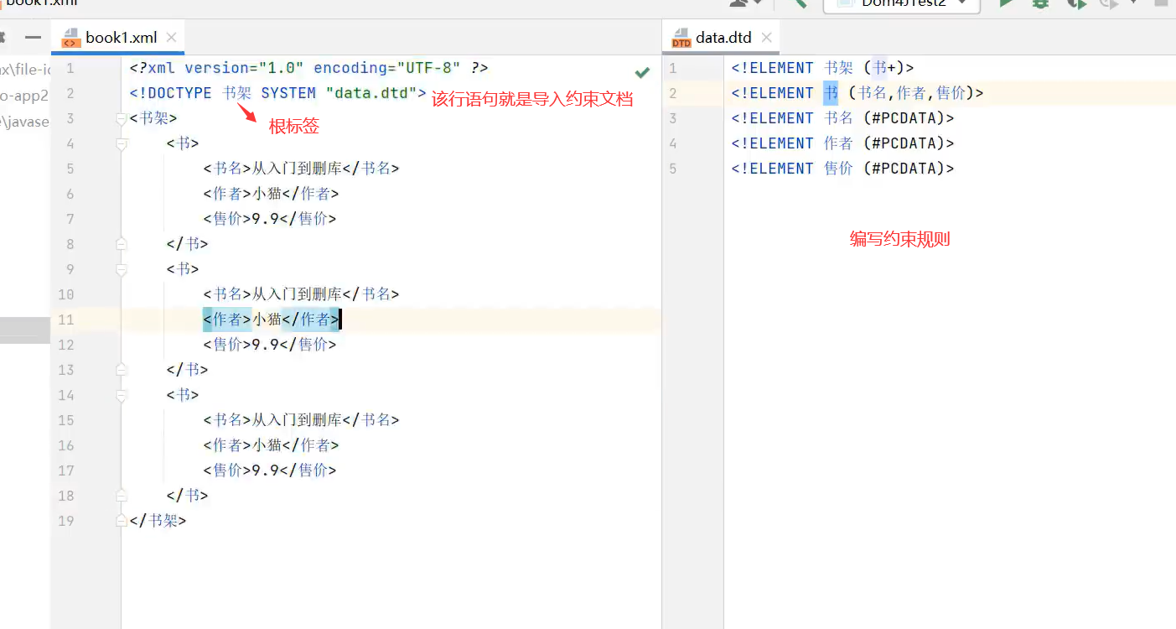Click the opening <书架> tag text

153,118
